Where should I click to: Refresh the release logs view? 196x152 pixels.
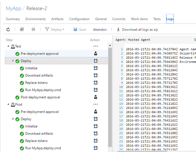[x=8, y=29]
